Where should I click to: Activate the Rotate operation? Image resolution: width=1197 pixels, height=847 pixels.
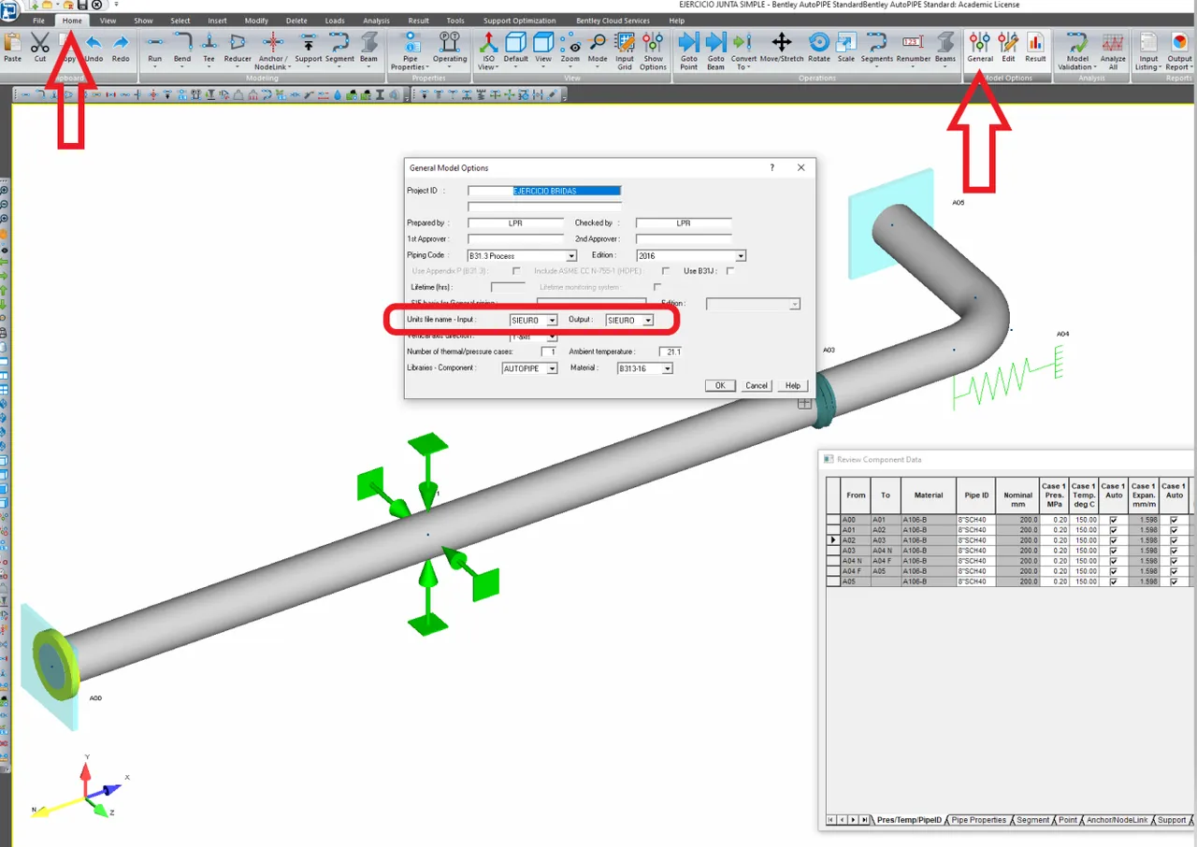818,48
